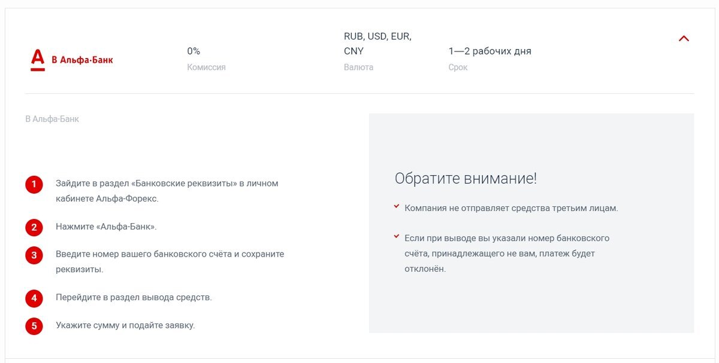Viewport: 719px width, 363px height.
Task: Collapse the Alfa-Bank details section
Action: pyautogui.click(x=684, y=38)
